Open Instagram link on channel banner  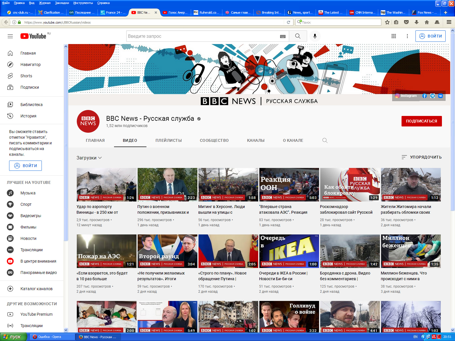(406, 96)
